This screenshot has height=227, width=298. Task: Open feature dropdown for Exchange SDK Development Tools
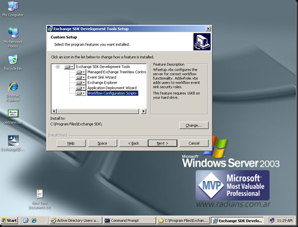(69, 67)
